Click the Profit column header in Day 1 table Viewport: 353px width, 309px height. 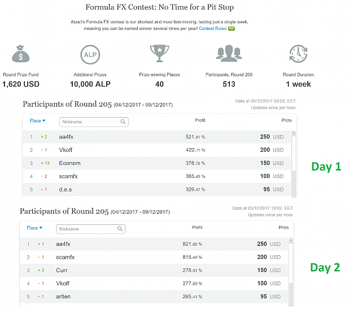tap(200, 120)
